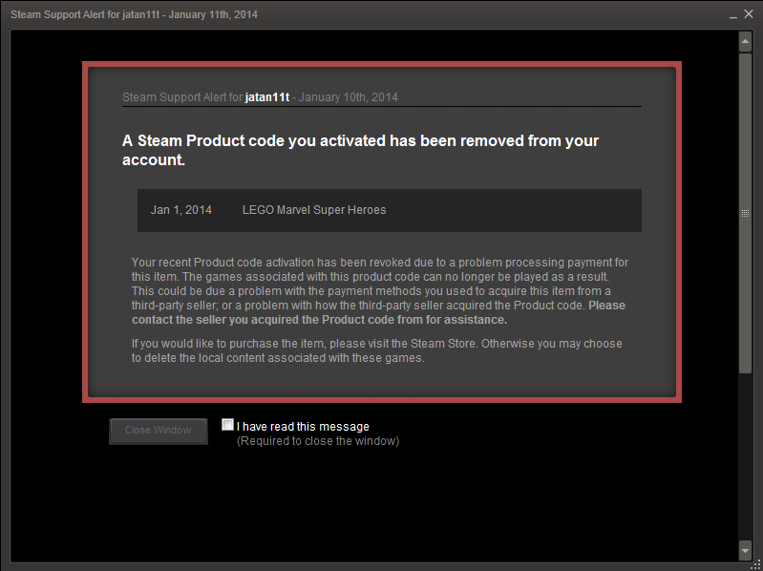The height and width of the screenshot is (571, 763).
Task: Click the Jan 1, 2014 activation date
Action: 181,210
